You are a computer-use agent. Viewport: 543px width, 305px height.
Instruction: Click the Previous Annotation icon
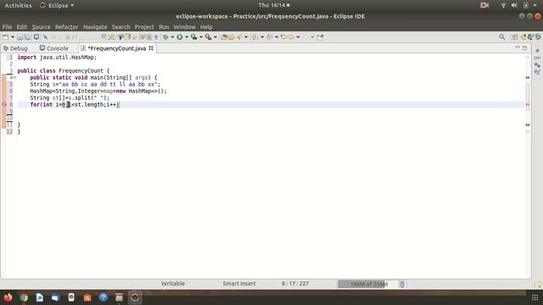pyautogui.click(x=270, y=37)
